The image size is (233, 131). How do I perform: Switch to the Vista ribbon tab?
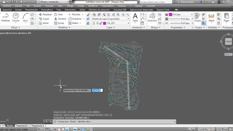coord(59,10)
